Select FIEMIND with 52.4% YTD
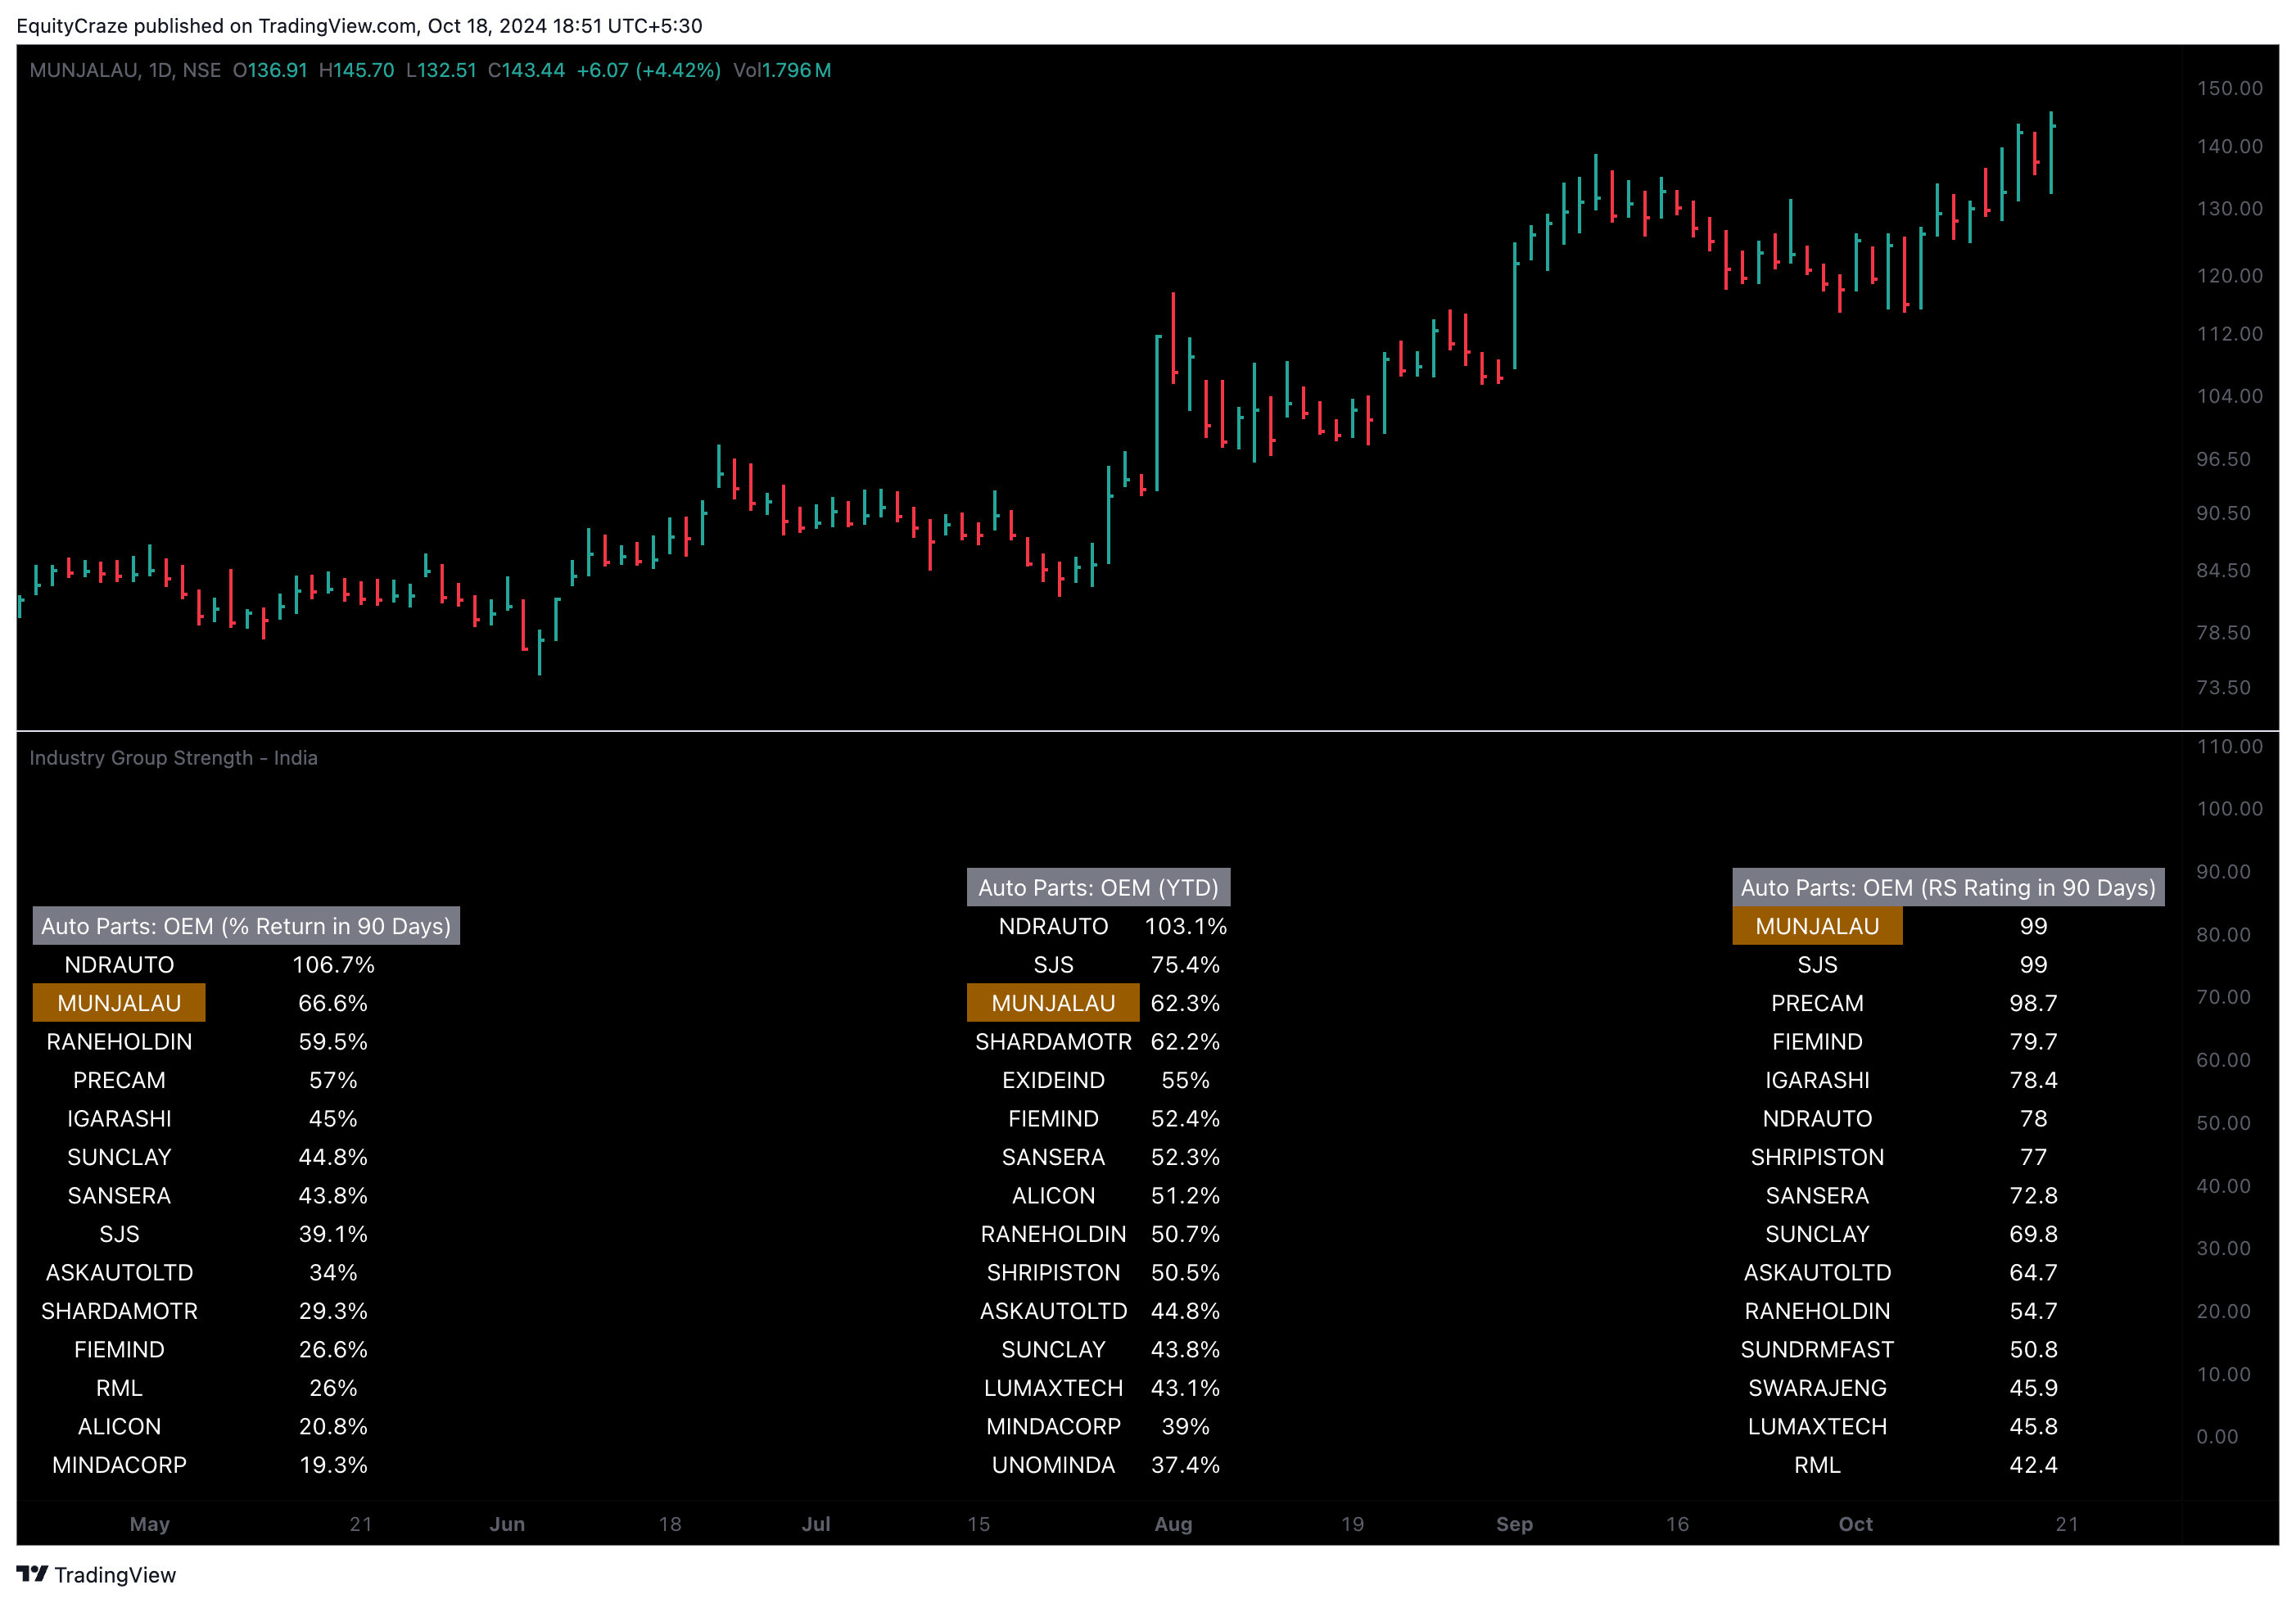The image size is (2296, 1603). tap(1053, 1119)
